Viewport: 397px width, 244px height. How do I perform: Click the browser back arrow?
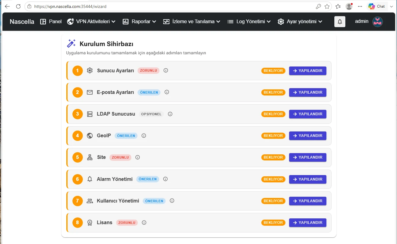[x=7, y=6]
